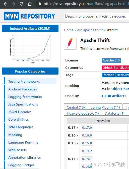The image size is (129, 169).
Task: Open Testing Frameworks category
Action: 24,81
